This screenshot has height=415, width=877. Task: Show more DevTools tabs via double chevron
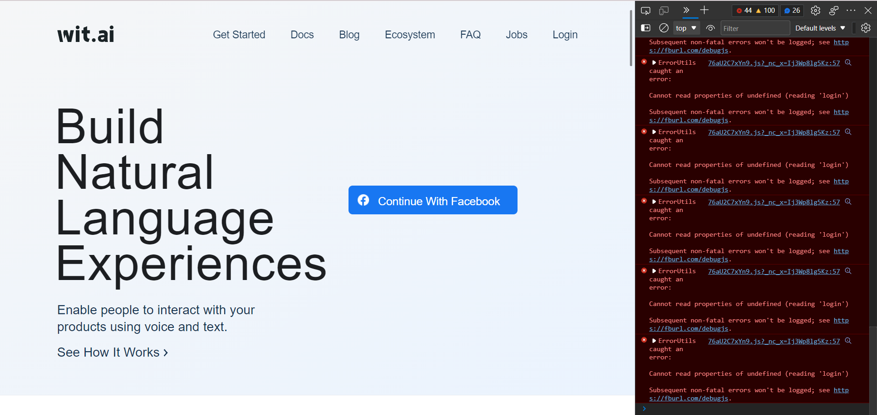[686, 10]
